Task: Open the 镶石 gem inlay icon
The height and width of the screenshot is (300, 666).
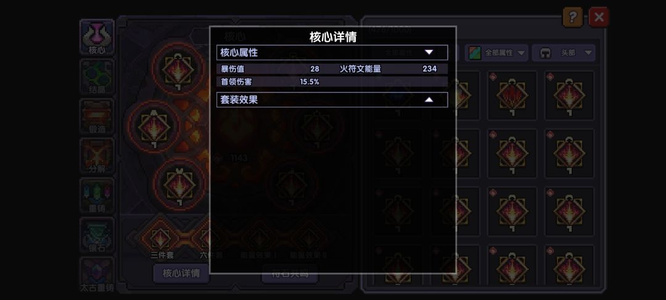Action: pyautogui.click(x=97, y=235)
